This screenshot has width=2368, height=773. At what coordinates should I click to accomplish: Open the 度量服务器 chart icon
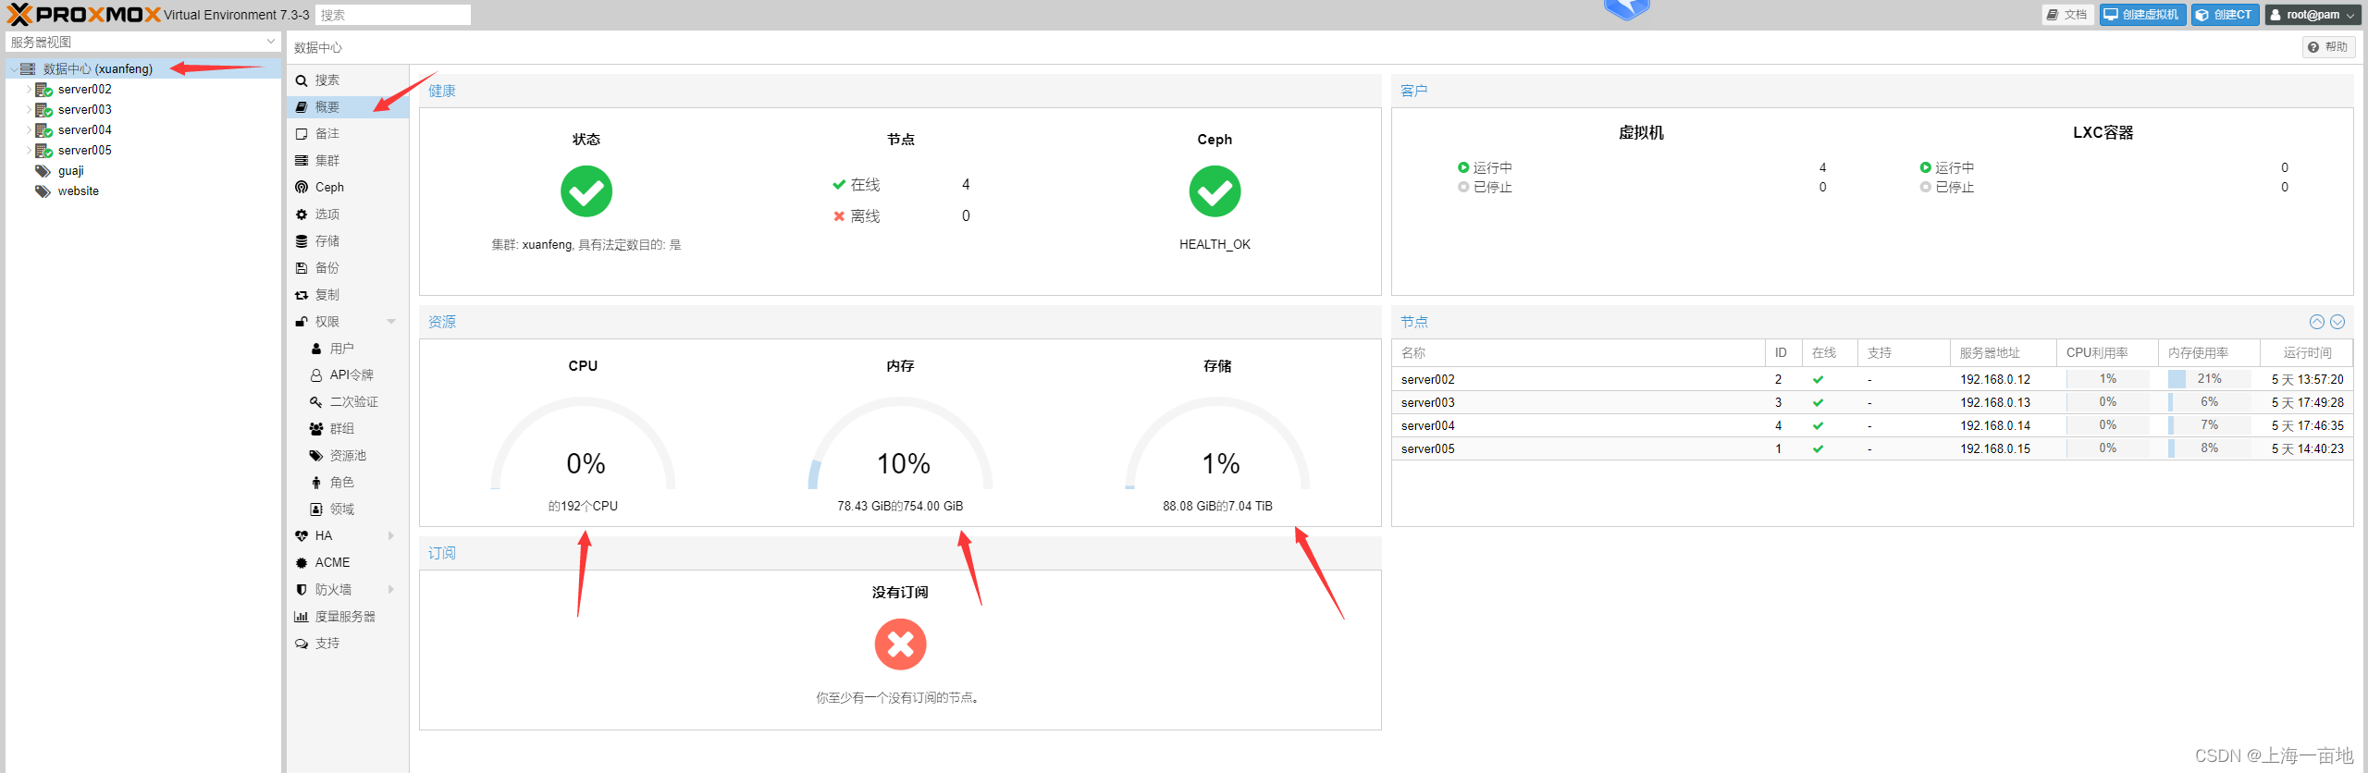tap(302, 617)
